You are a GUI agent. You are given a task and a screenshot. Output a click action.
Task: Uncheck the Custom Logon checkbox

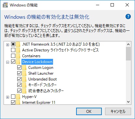tap(19, 68)
